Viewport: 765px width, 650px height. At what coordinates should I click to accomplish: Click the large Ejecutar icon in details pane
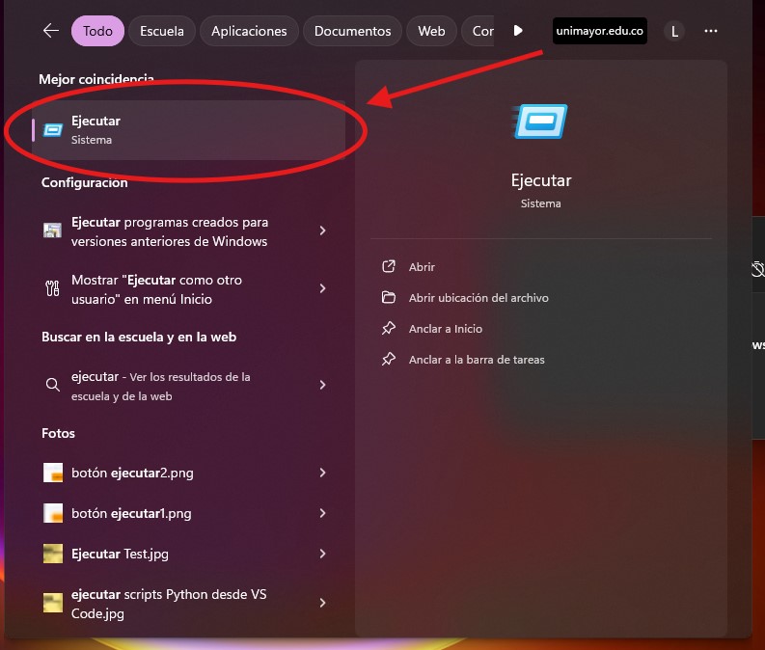[540, 122]
